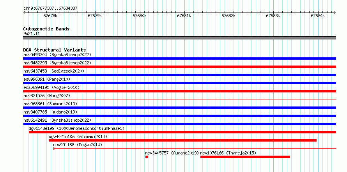Select the nsv6437453 blue bar
The width and height of the screenshot is (347, 172).
point(179,75)
